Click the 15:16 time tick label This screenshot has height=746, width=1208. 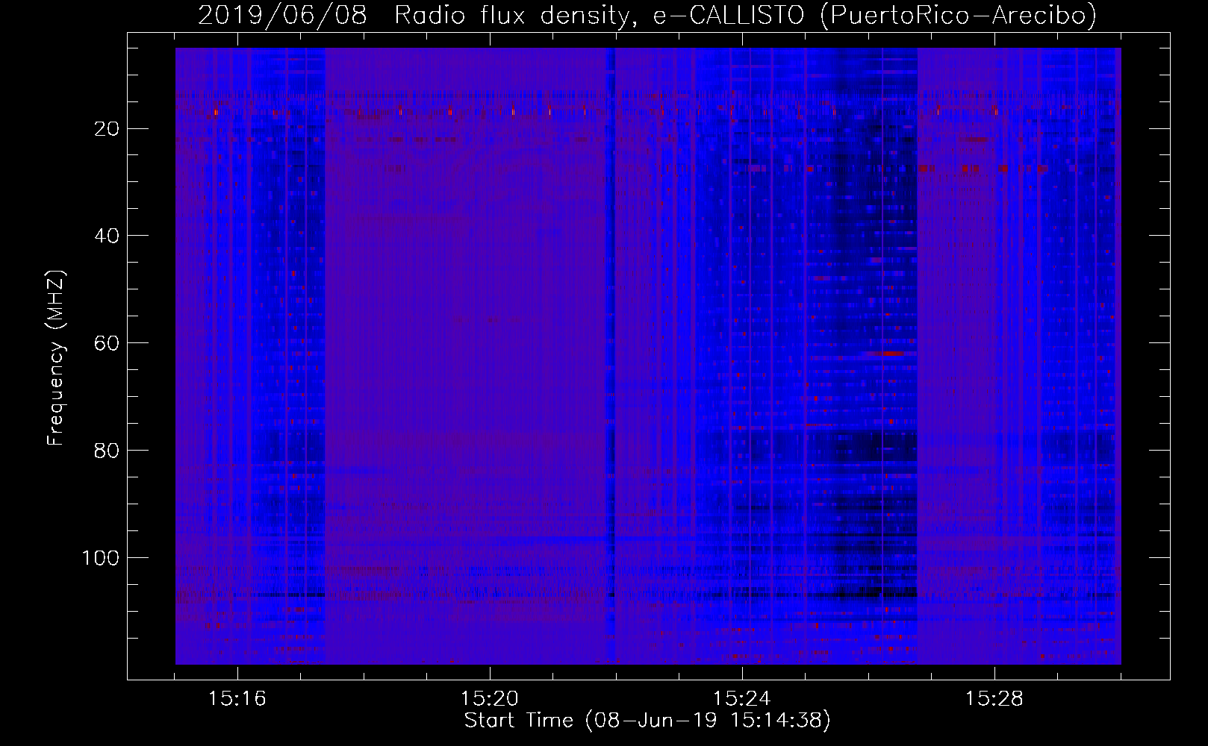click(237, 700)
